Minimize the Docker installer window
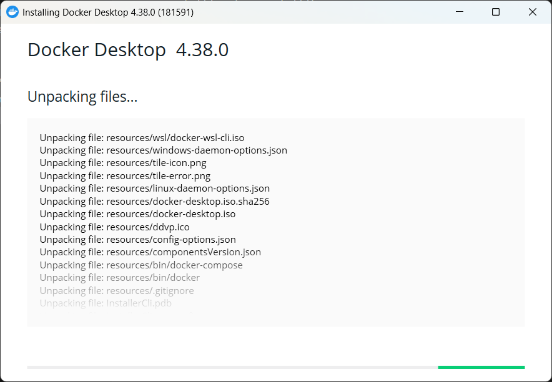The image size is (552, 382). [459, 12]
